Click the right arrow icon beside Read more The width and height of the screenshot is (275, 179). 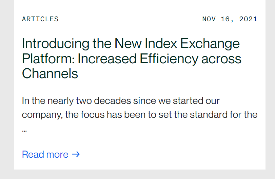click(x=76, y=154)
